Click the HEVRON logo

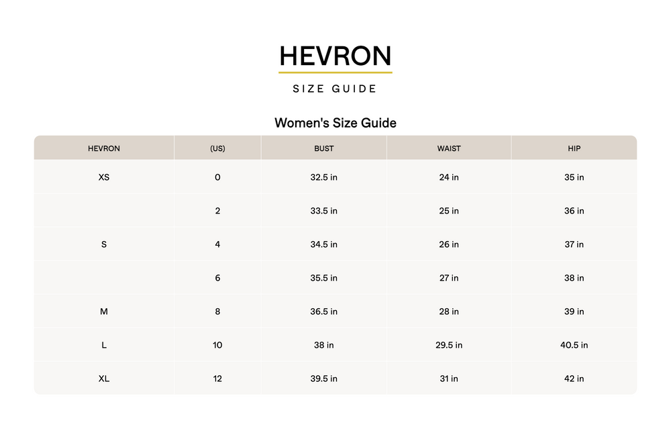335,56
